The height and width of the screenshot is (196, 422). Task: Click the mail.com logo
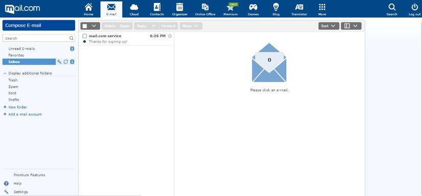point(23,9)
